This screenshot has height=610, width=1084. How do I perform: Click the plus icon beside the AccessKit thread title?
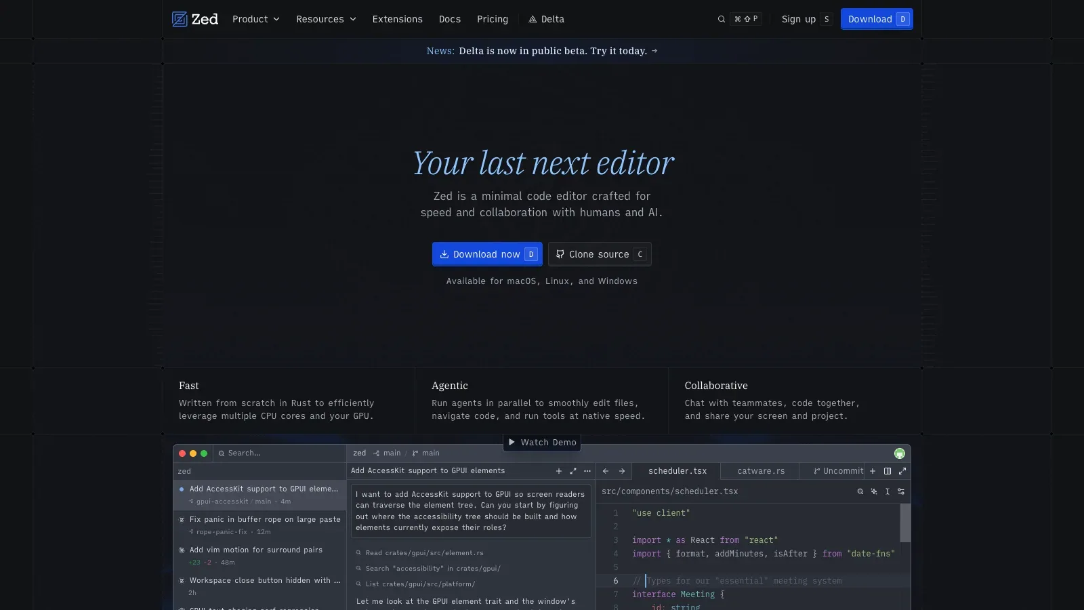click(x=559, y=471)
